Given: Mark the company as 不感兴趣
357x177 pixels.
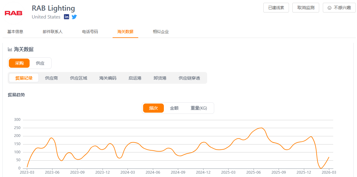Looking at the screenshot, I should [339, 8].
